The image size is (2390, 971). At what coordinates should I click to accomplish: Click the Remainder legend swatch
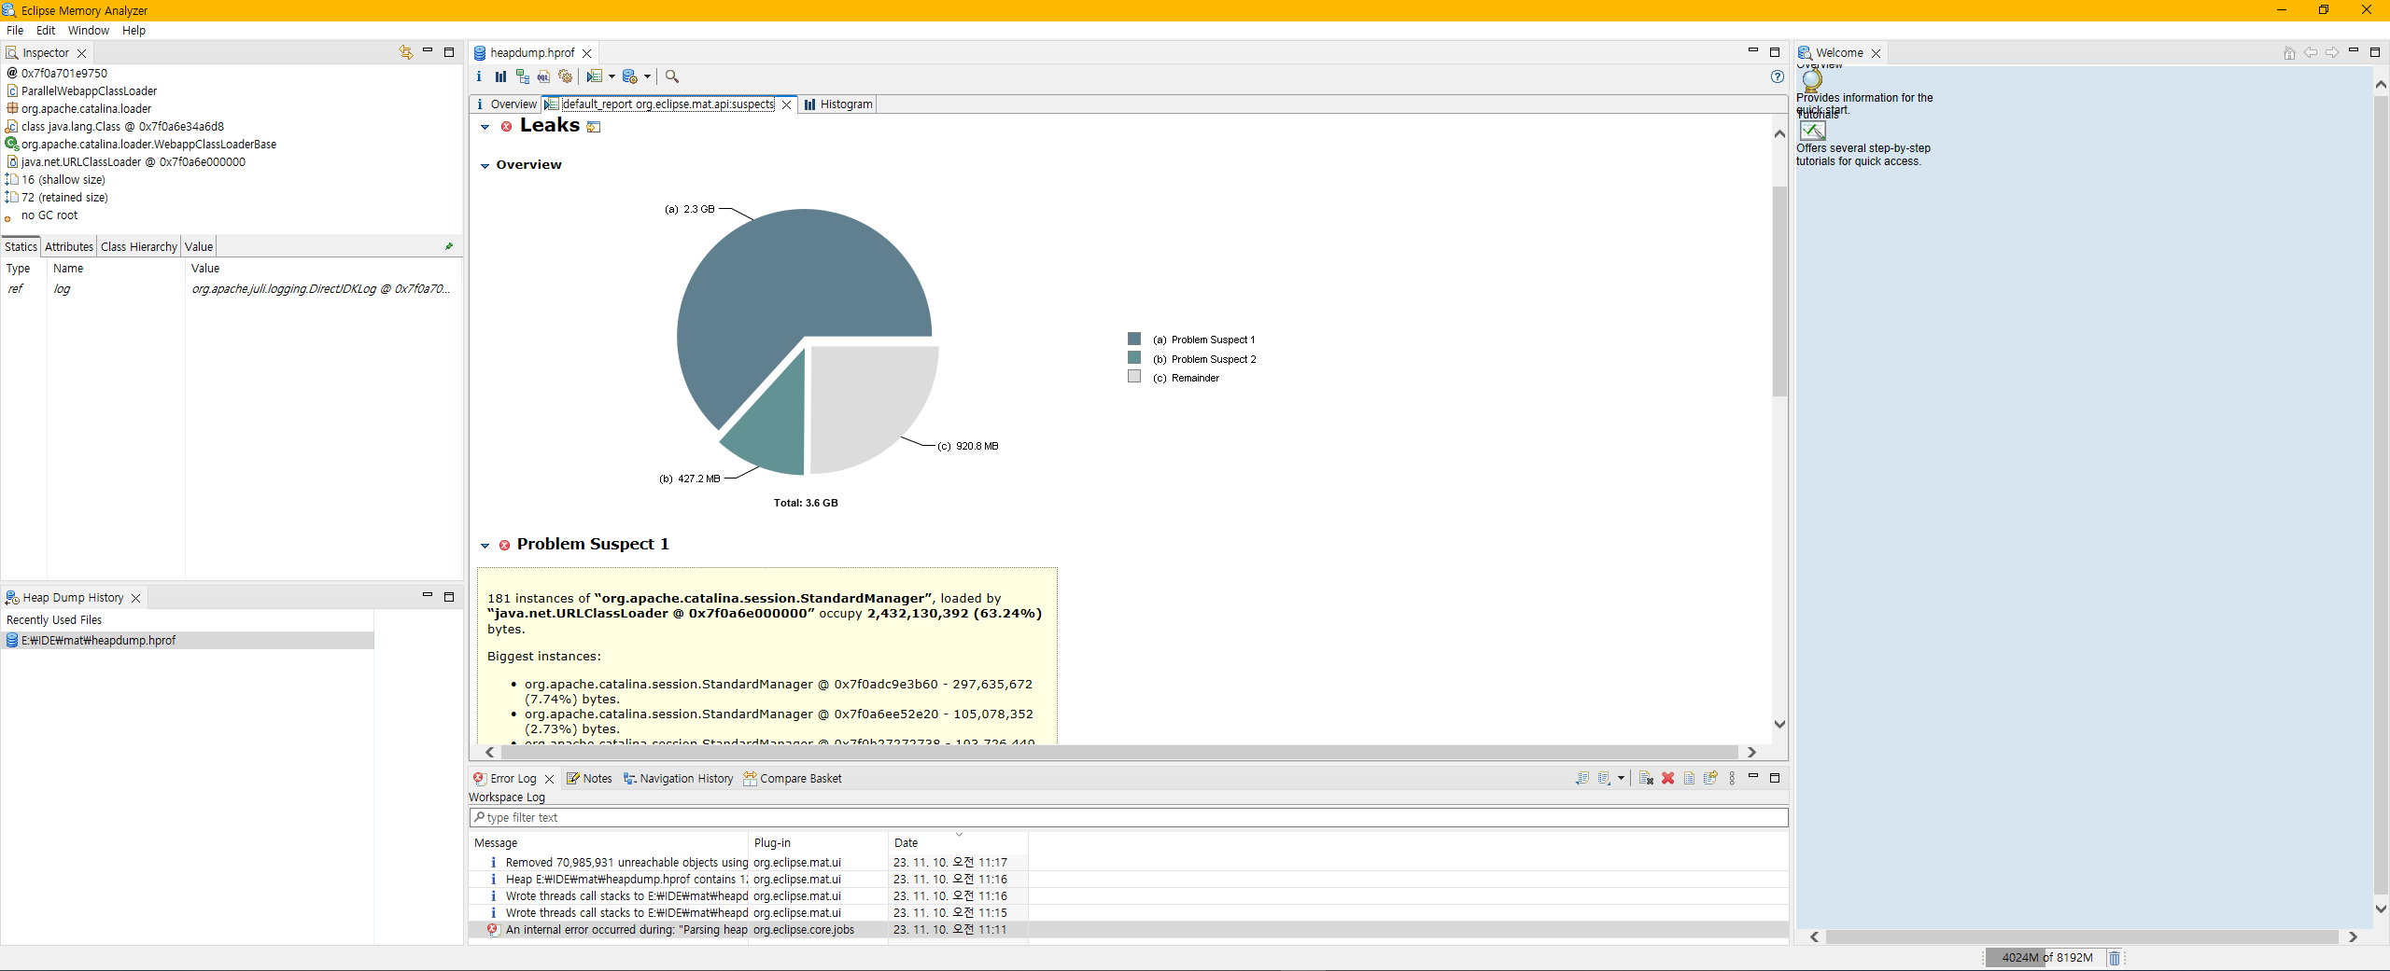point(1134,376)
